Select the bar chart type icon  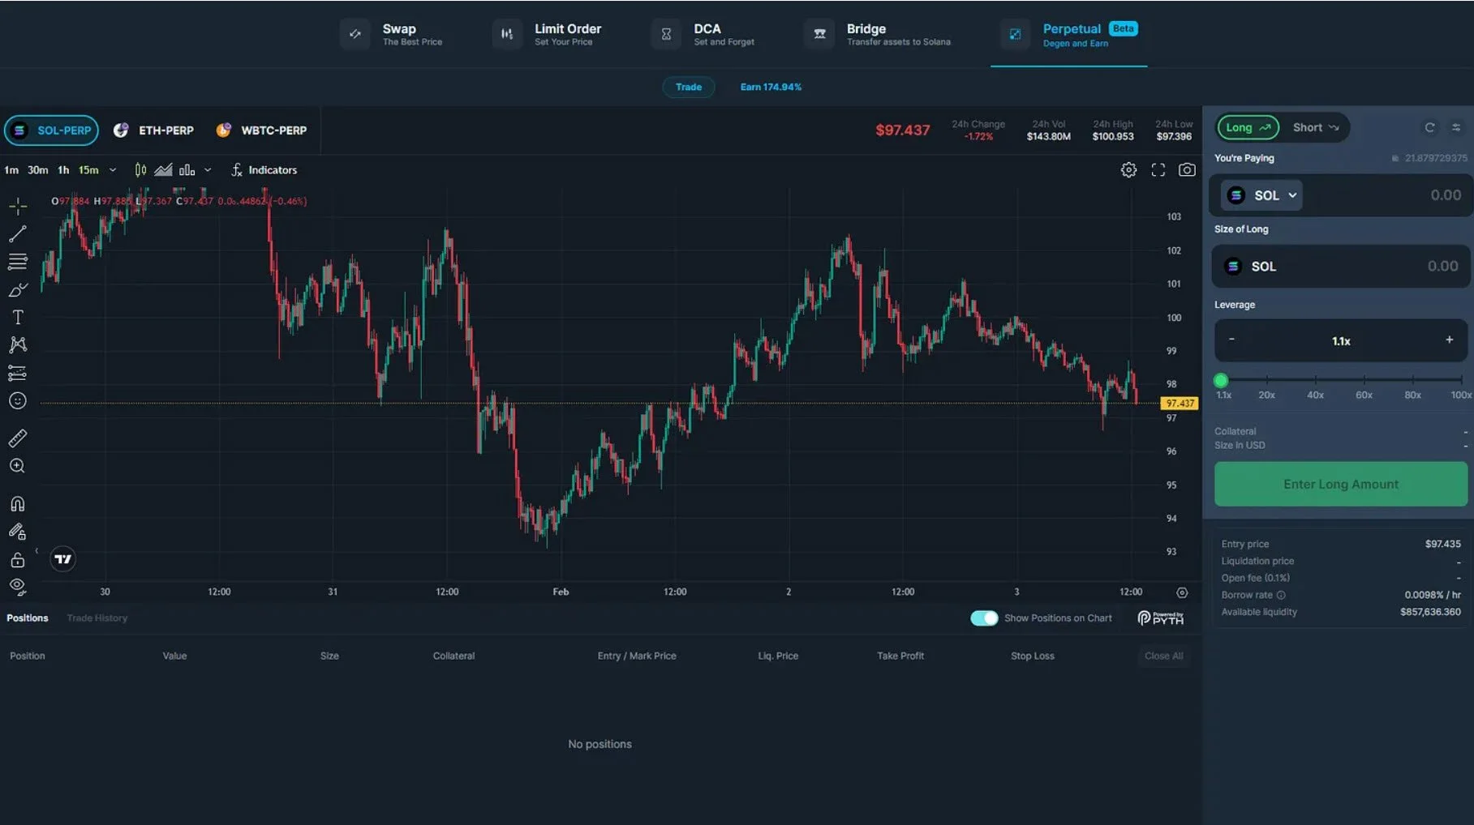[187, 169]
